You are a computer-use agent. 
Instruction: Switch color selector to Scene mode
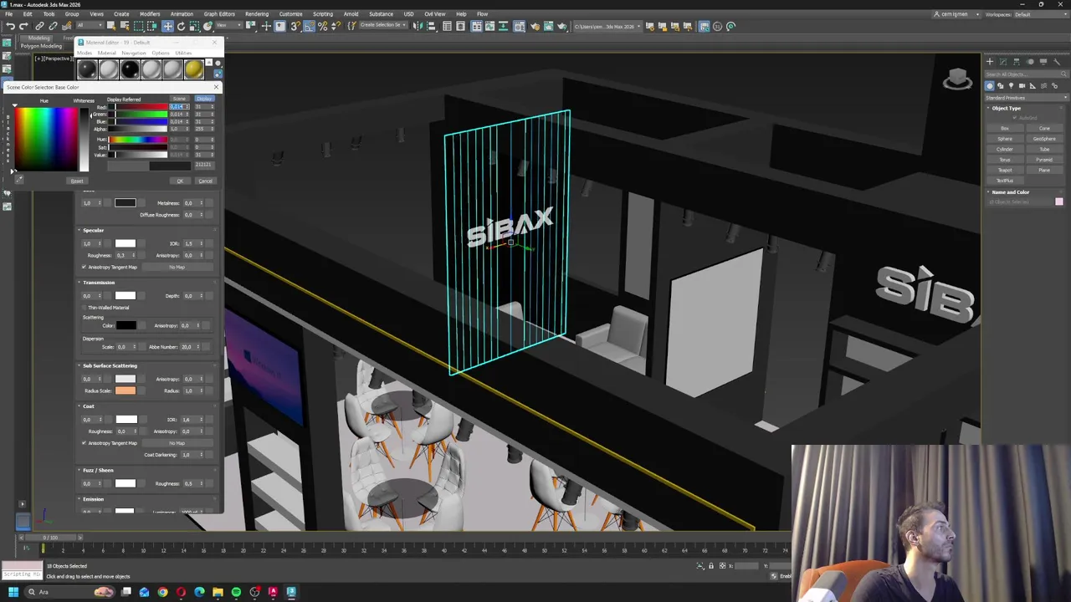[x=179, y=99]
